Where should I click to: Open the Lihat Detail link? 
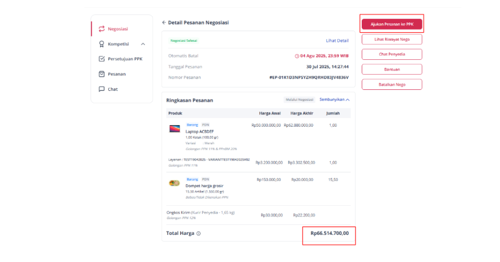pyautogui.click(x=337, y=40)
